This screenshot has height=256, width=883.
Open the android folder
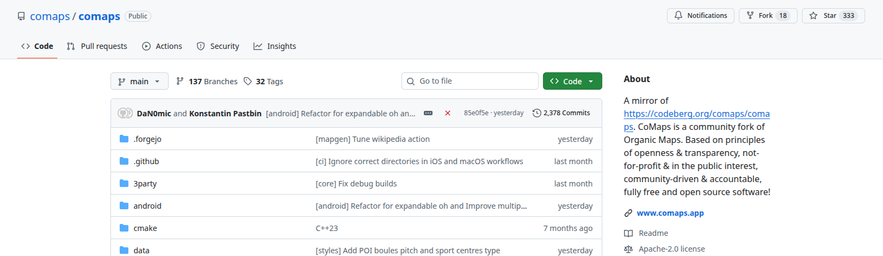pos(147,206)
